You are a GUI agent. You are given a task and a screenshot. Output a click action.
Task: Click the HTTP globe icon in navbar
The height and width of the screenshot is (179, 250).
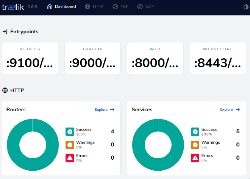pos(87,6)
